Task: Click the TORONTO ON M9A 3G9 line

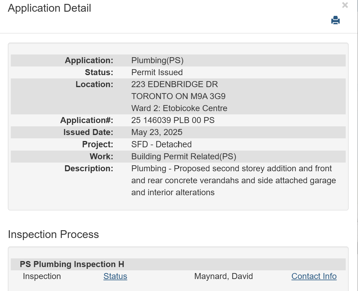Action: point(178,96)
